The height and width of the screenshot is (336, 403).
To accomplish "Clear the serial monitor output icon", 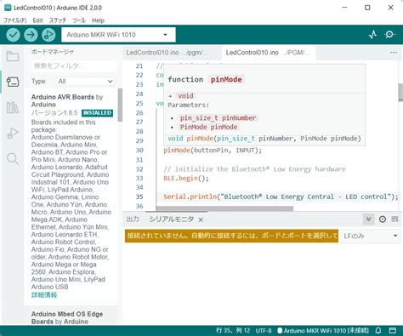I will point(394,219).
